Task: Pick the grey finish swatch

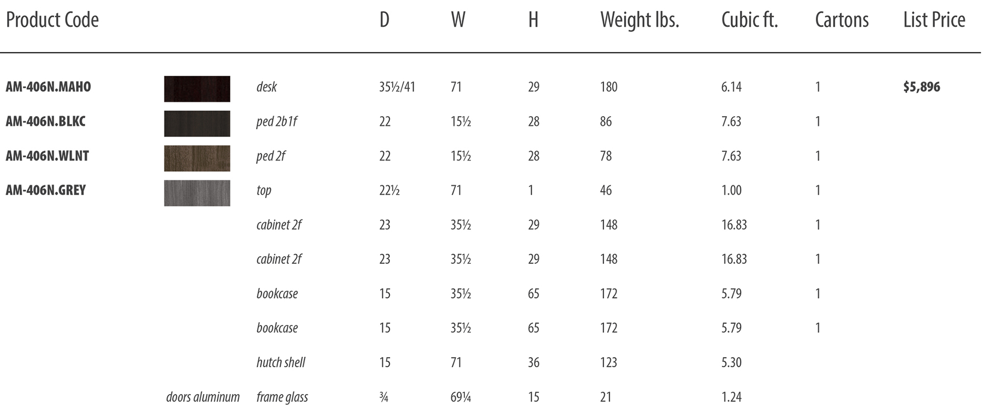Action: pos(197,193)
